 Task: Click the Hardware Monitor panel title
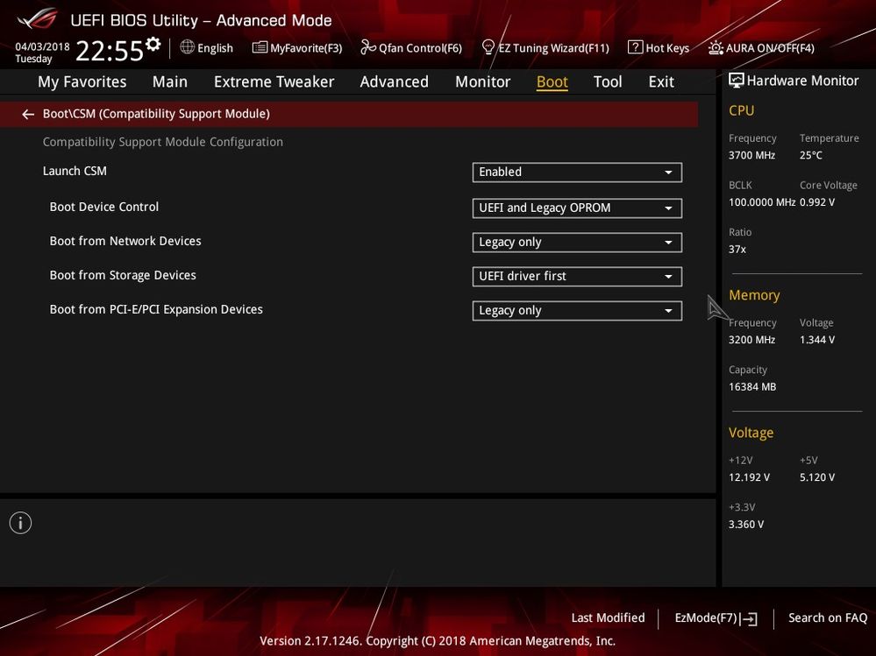803,81
